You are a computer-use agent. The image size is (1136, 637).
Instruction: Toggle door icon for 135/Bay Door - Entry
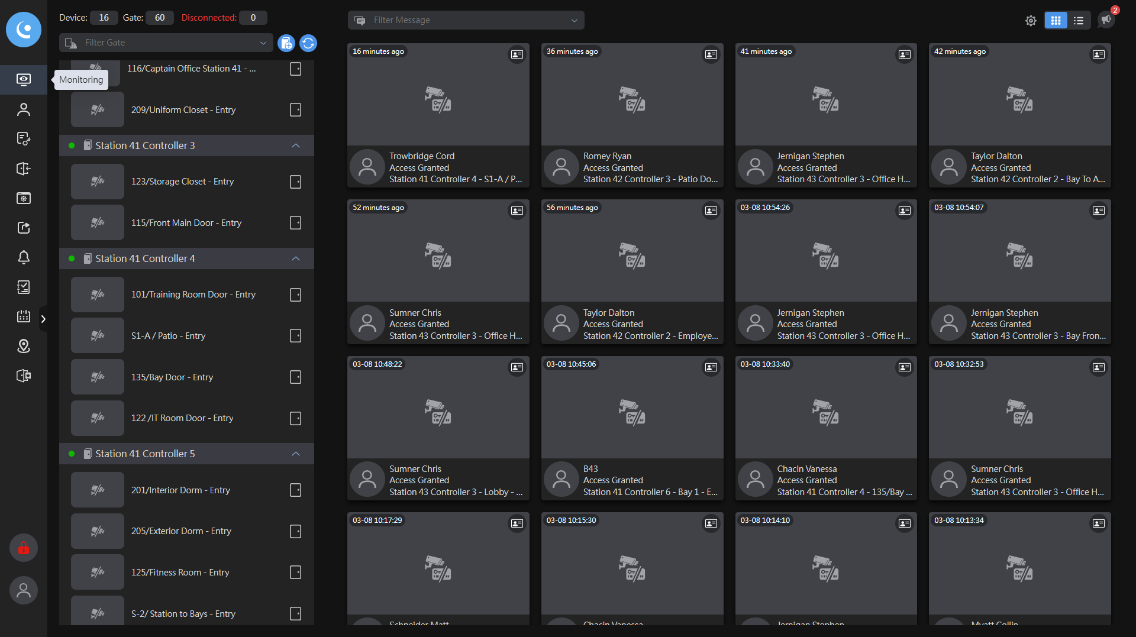tap(296, 377)
